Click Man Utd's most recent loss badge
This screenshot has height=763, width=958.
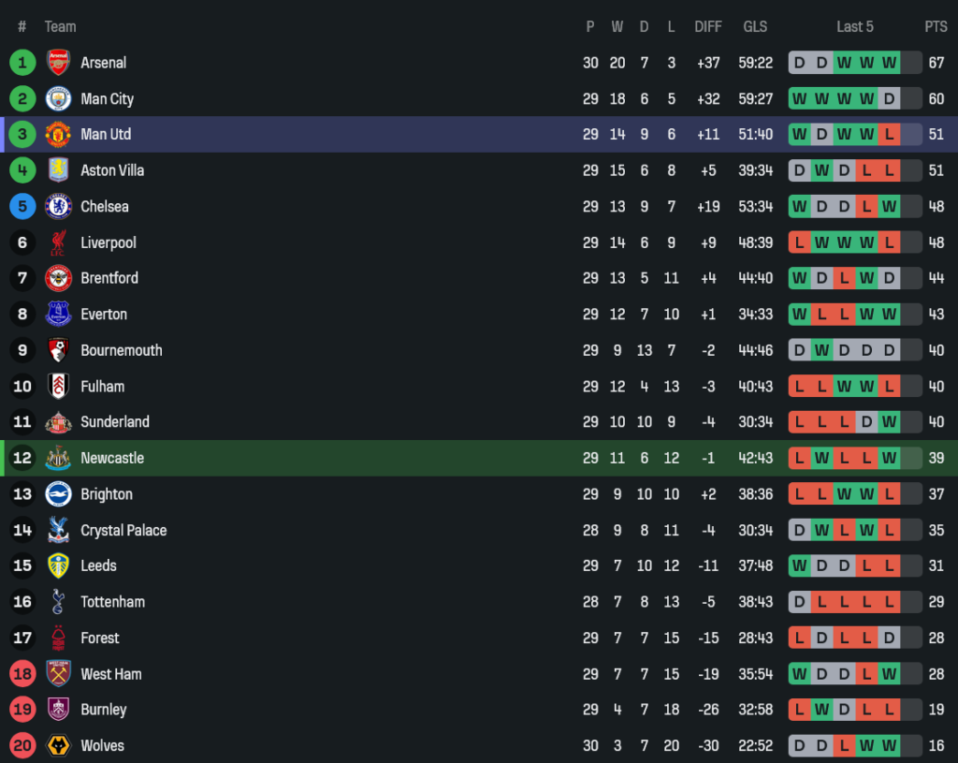tap(889, 134)
